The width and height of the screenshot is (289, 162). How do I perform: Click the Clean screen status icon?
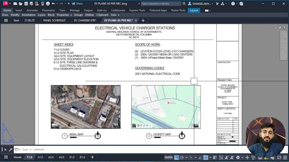[x=279, y=157]
